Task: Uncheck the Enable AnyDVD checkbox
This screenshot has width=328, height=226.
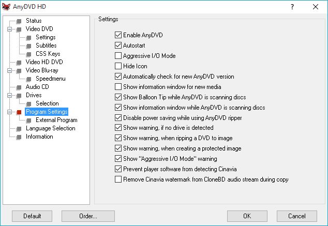Action: (x=118, y=35)
